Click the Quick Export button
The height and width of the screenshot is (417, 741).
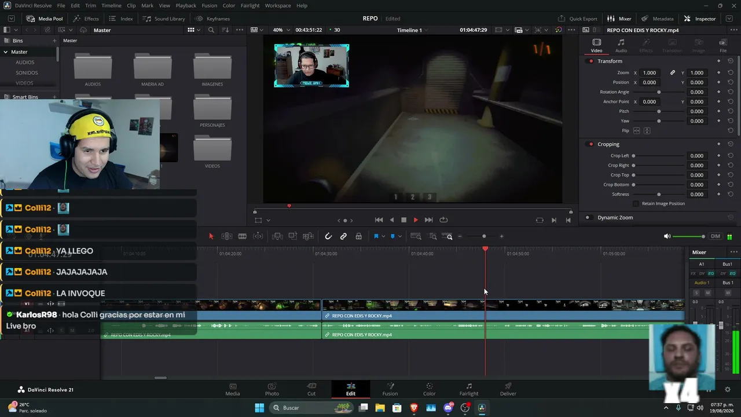[578, 19]
